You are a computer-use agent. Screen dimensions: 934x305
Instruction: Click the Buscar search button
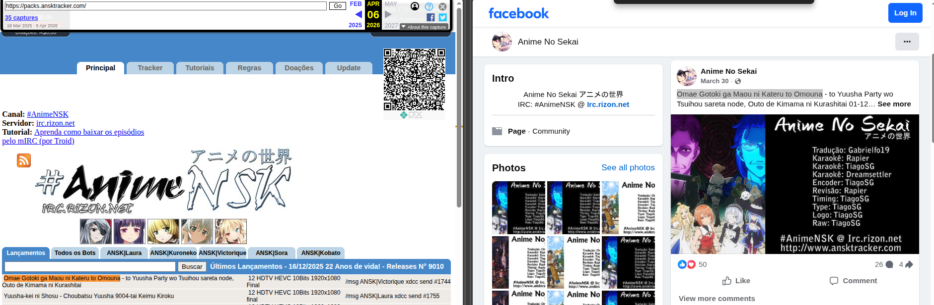click(192, 266)
